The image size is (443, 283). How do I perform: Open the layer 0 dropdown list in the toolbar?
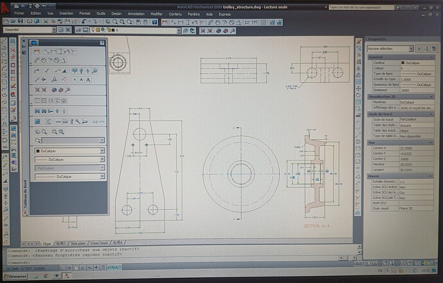(179, 30)
